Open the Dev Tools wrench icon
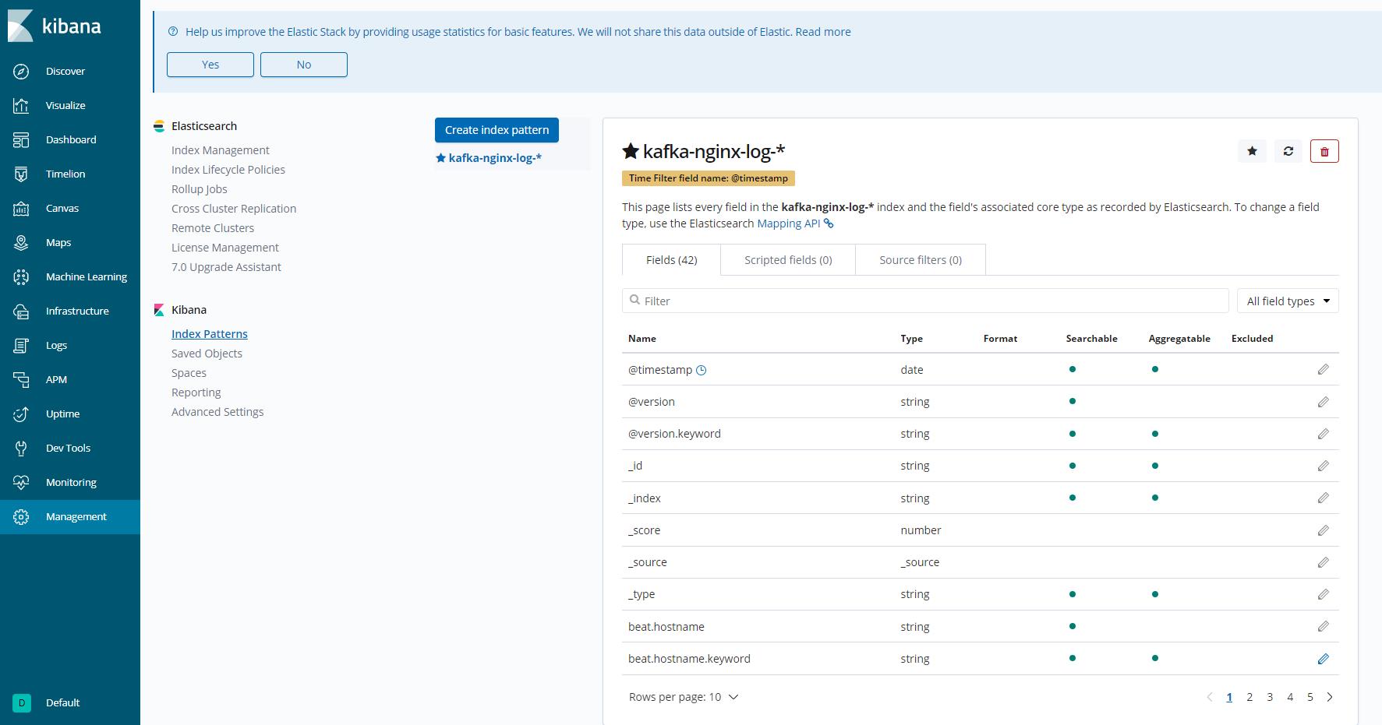 tap(21, 448)
